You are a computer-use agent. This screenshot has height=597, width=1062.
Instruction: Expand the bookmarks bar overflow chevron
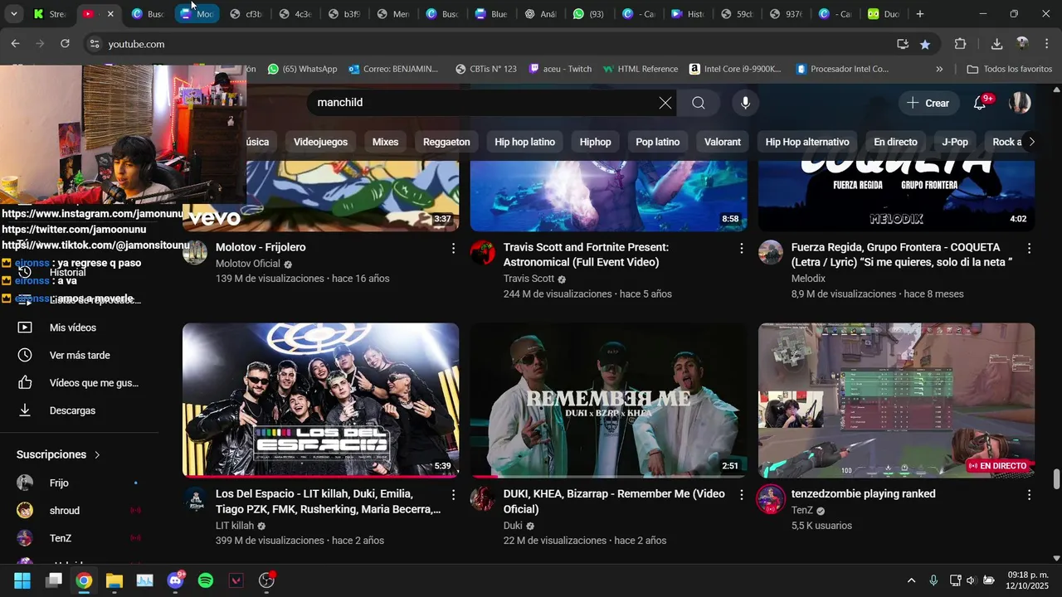click(939, 69)
